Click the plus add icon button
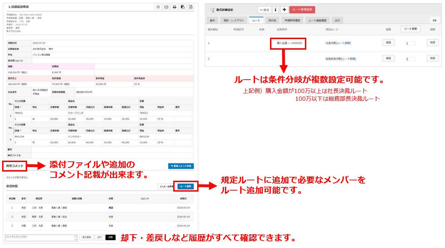The width and height of the screenshot is (445, 248). pyautogui.click(x=284, y=10)
